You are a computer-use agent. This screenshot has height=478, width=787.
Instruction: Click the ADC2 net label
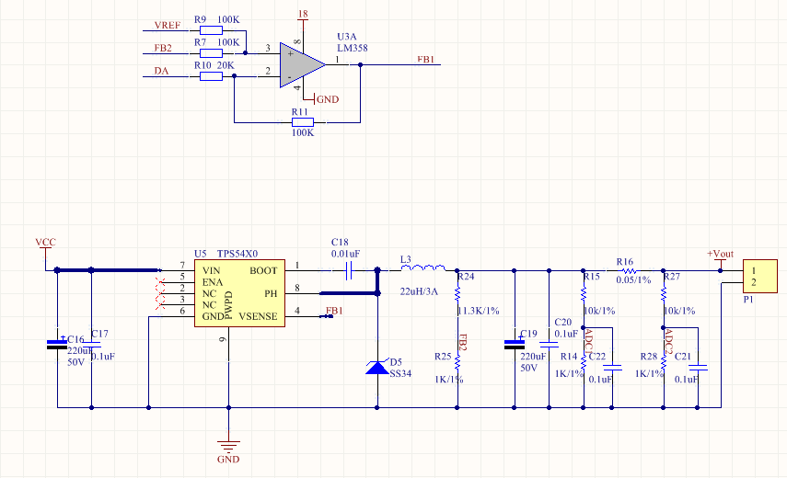click(x=668, y=342)
